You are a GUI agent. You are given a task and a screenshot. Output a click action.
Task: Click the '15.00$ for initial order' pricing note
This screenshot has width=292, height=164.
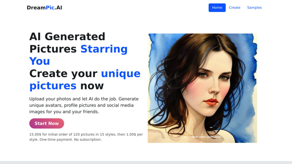(x=86, y=137)
